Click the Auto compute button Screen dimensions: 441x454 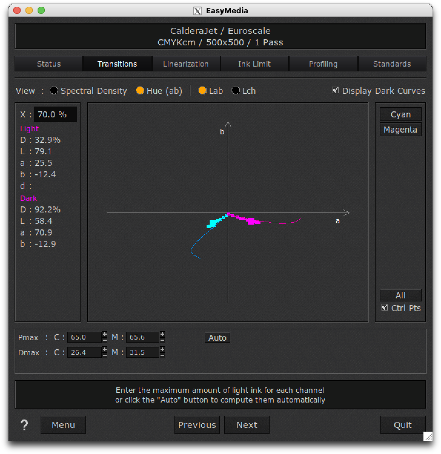coord(217,337)
